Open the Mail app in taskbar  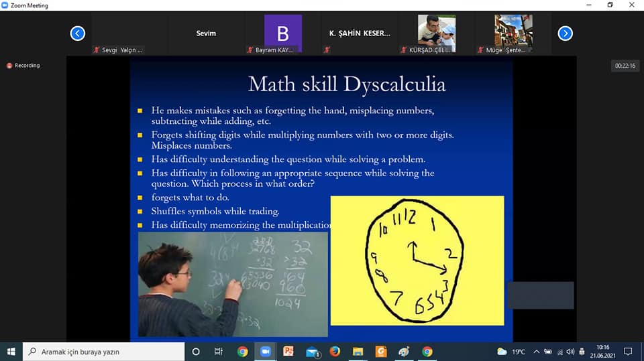pos(312,352)
